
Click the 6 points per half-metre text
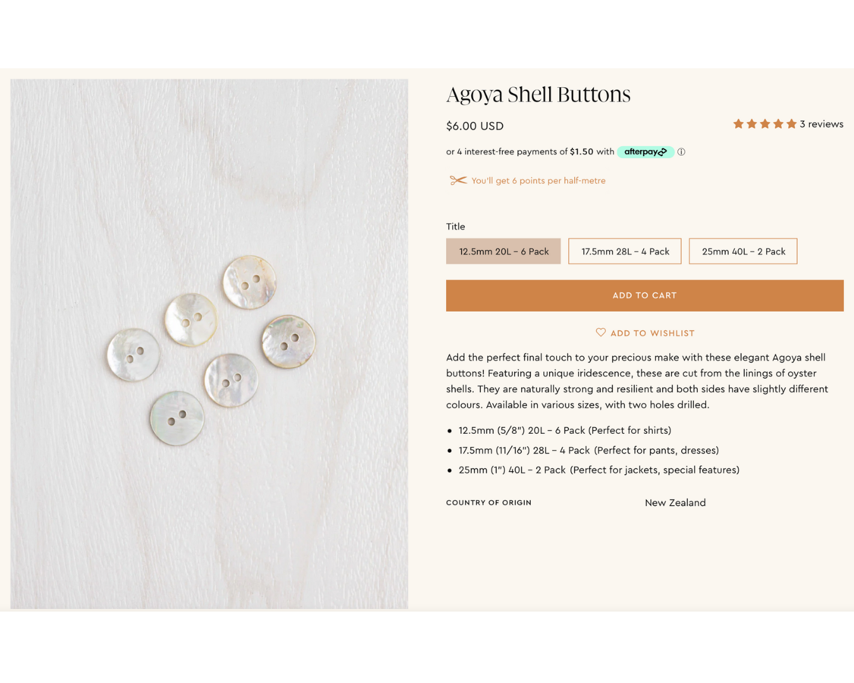coord(538,181)
